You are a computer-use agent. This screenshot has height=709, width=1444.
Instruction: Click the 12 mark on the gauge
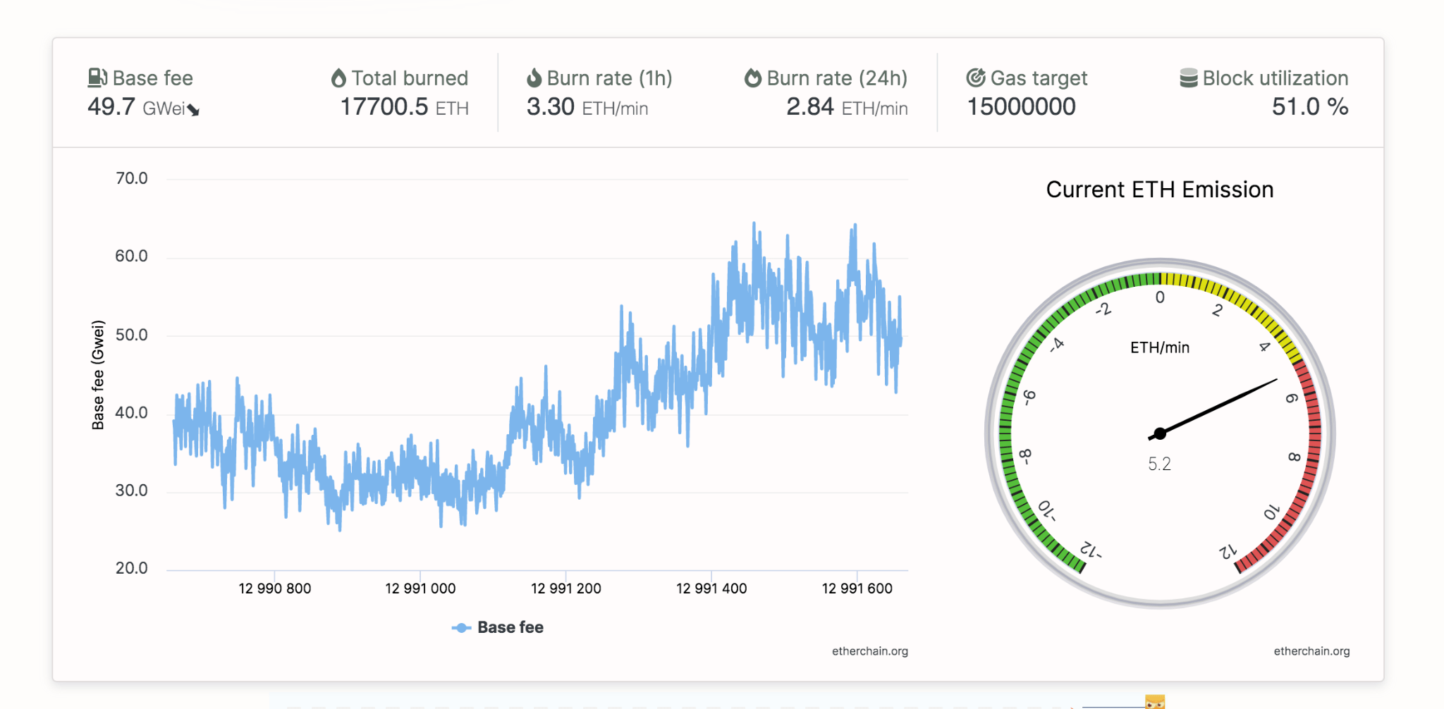(x=1228, y=551)
